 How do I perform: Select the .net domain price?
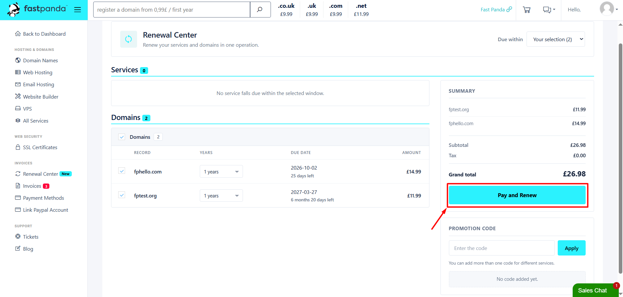point(361,10)
